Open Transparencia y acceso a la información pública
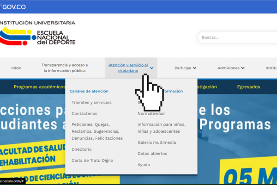This screenshot has width=277, height=185. (64, 68)
